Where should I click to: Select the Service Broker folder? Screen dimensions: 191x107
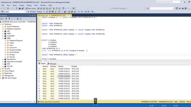(14, 52)
